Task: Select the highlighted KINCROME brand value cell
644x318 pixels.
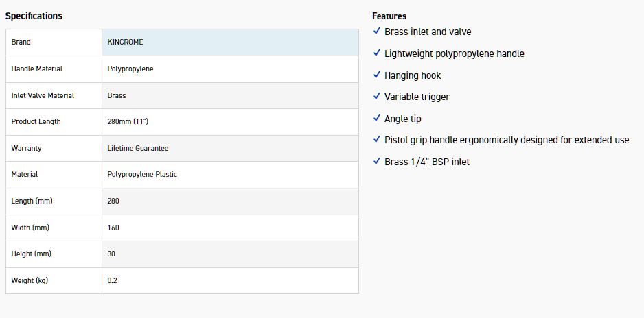Action: 230,42
